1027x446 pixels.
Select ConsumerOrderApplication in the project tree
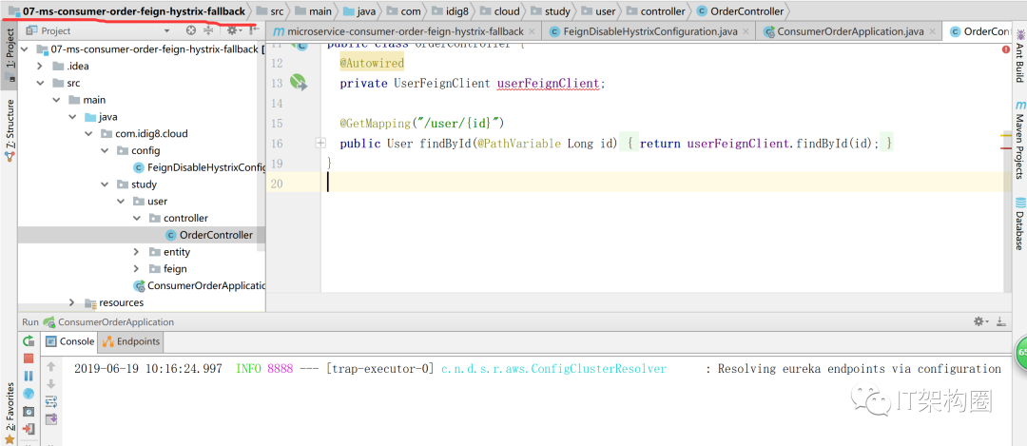pos(199,285)
